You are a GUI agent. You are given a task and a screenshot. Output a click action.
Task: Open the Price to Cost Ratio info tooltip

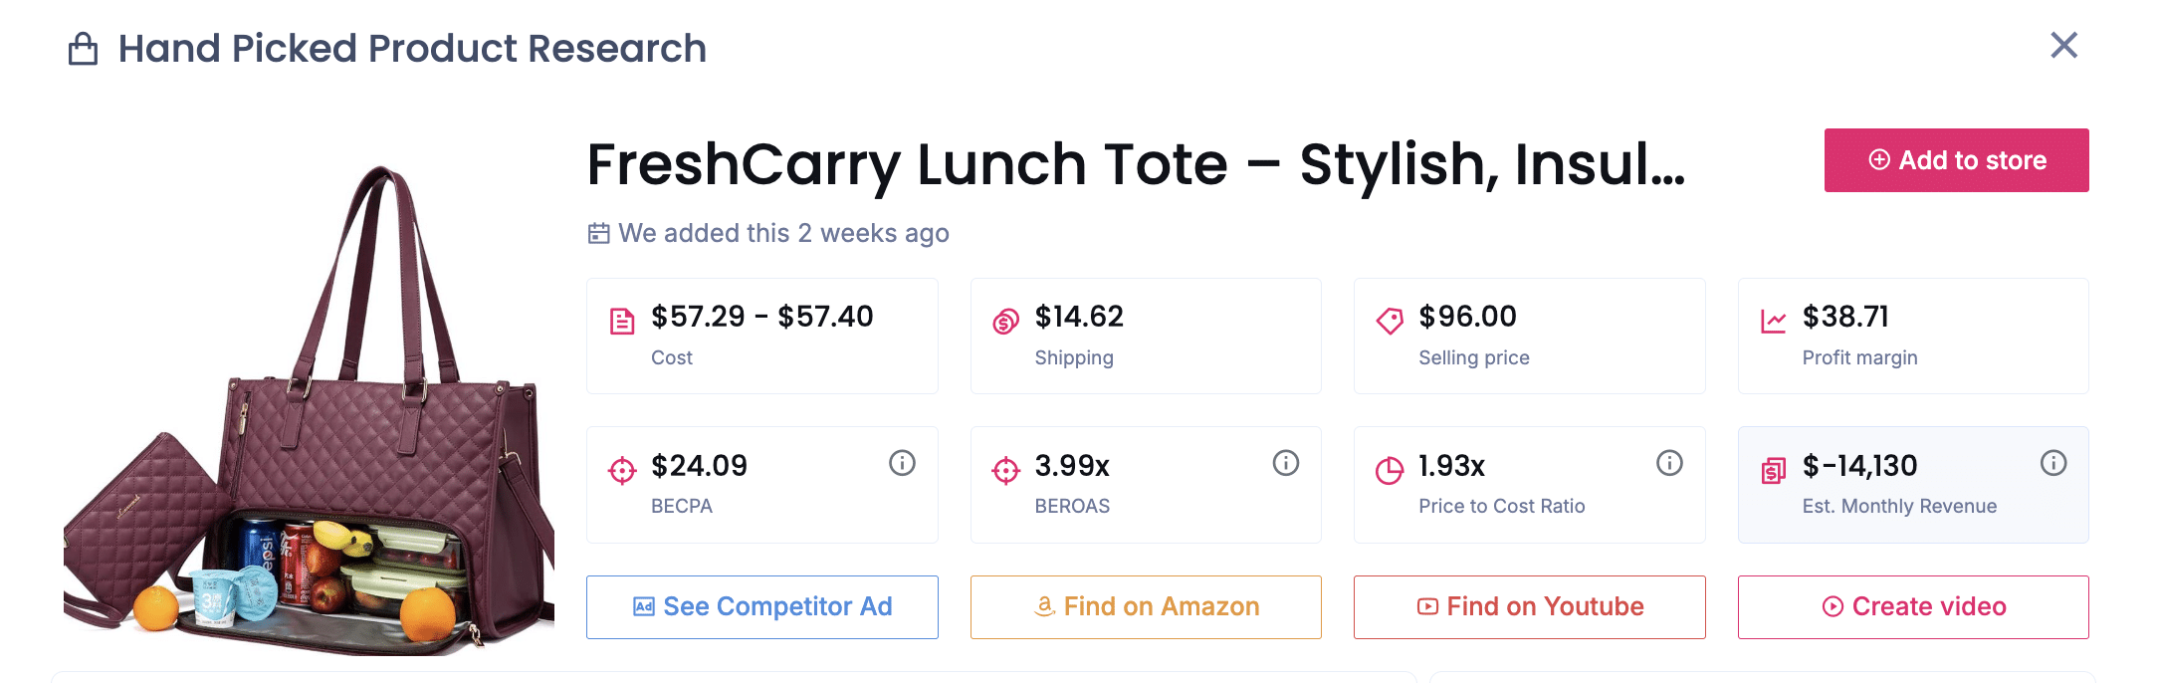(x=1668, y=462)
